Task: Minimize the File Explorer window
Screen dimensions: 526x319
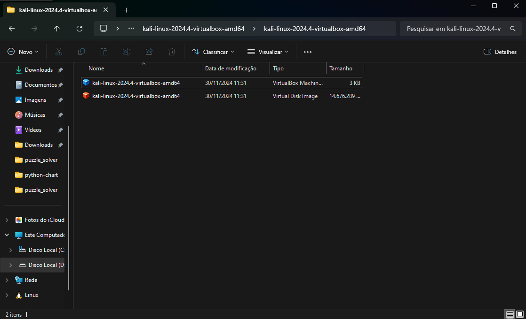Action: coord(473,6)
